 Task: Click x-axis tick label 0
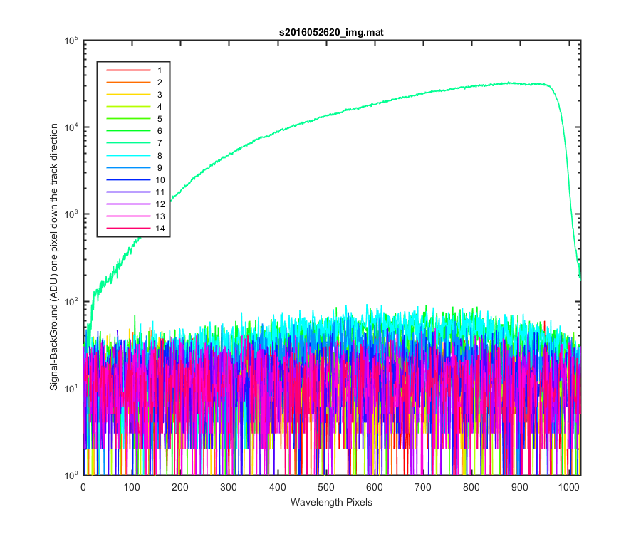[x=83, y=488]
